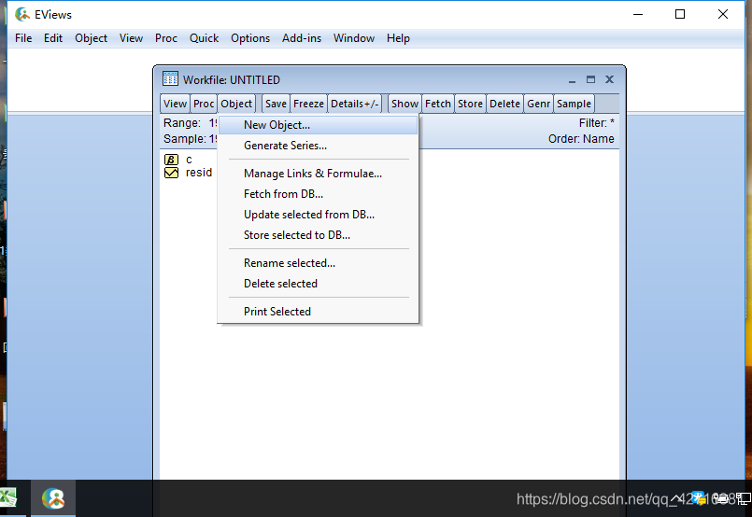Open the Quick menu
Viewport: 752px width, 517px height.
click(204, 38)
